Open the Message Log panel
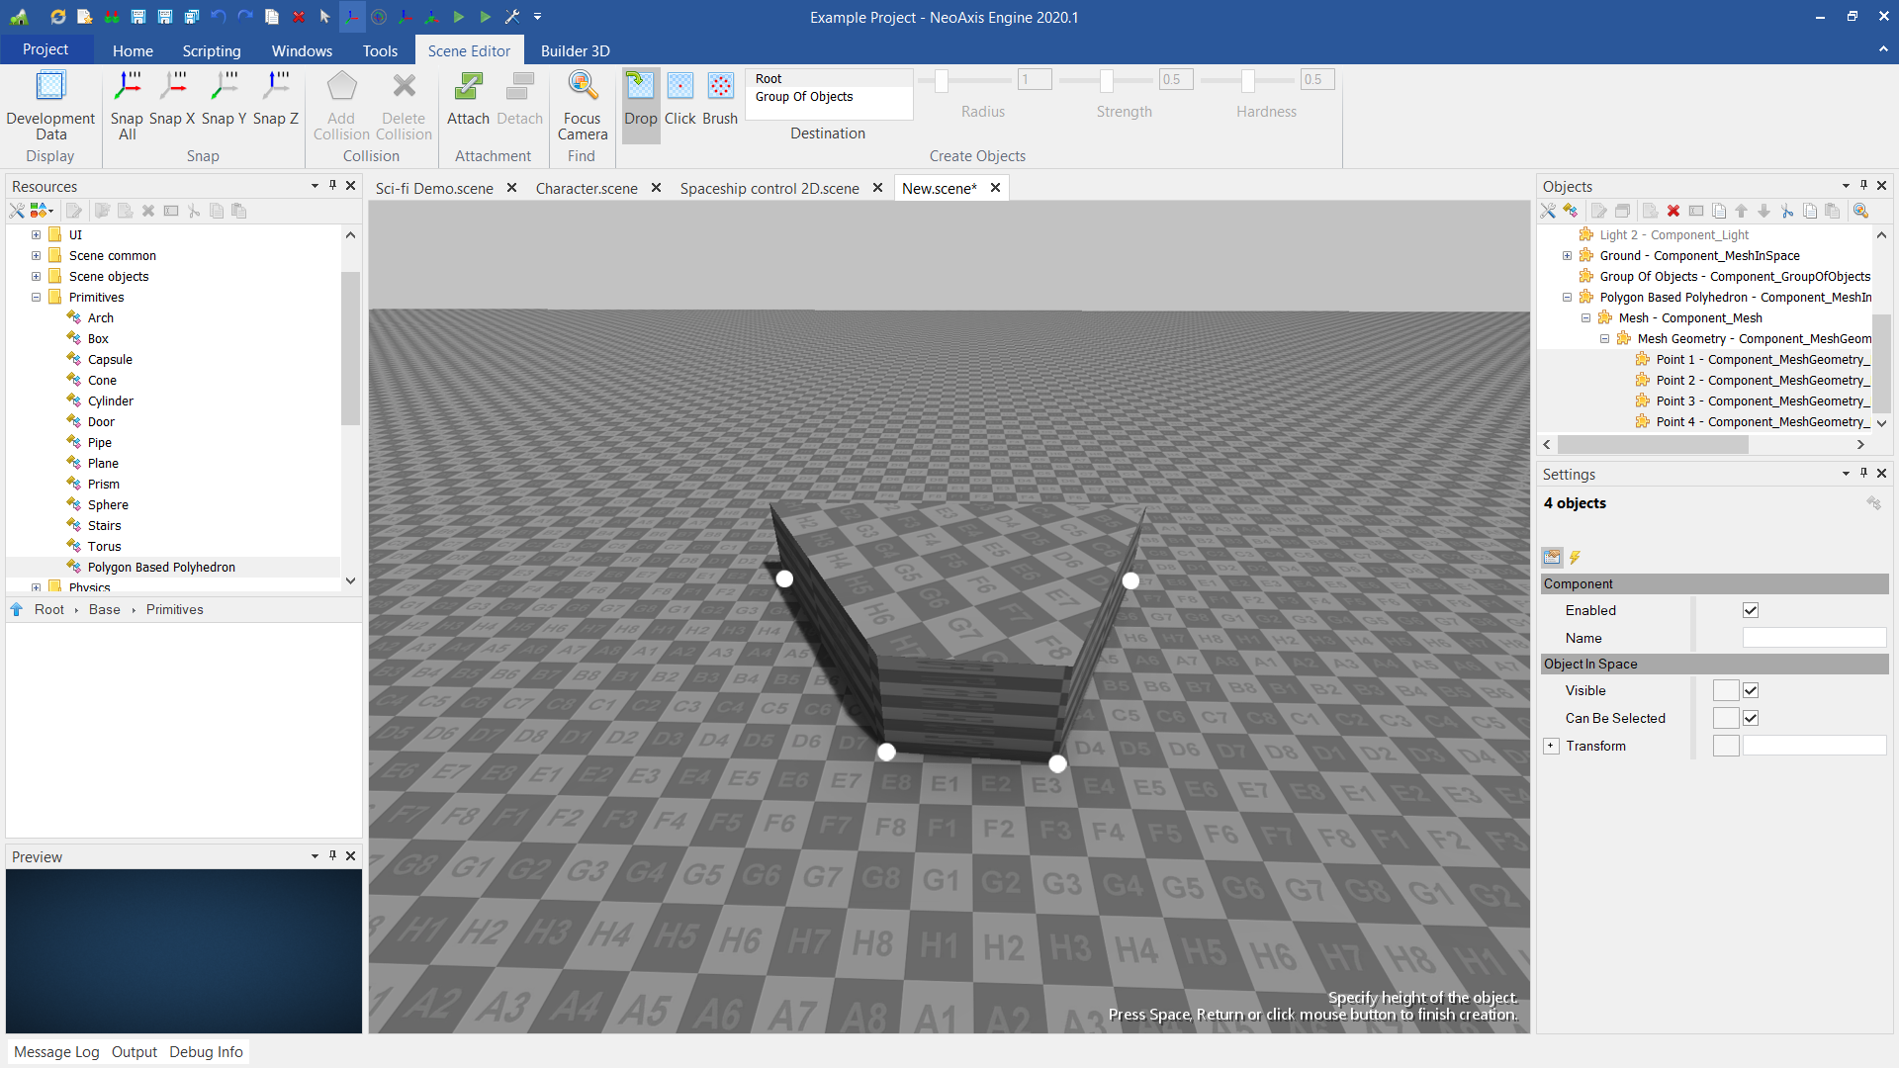The width and height of the screenshot is (1899, 1068). point(56,1051)
